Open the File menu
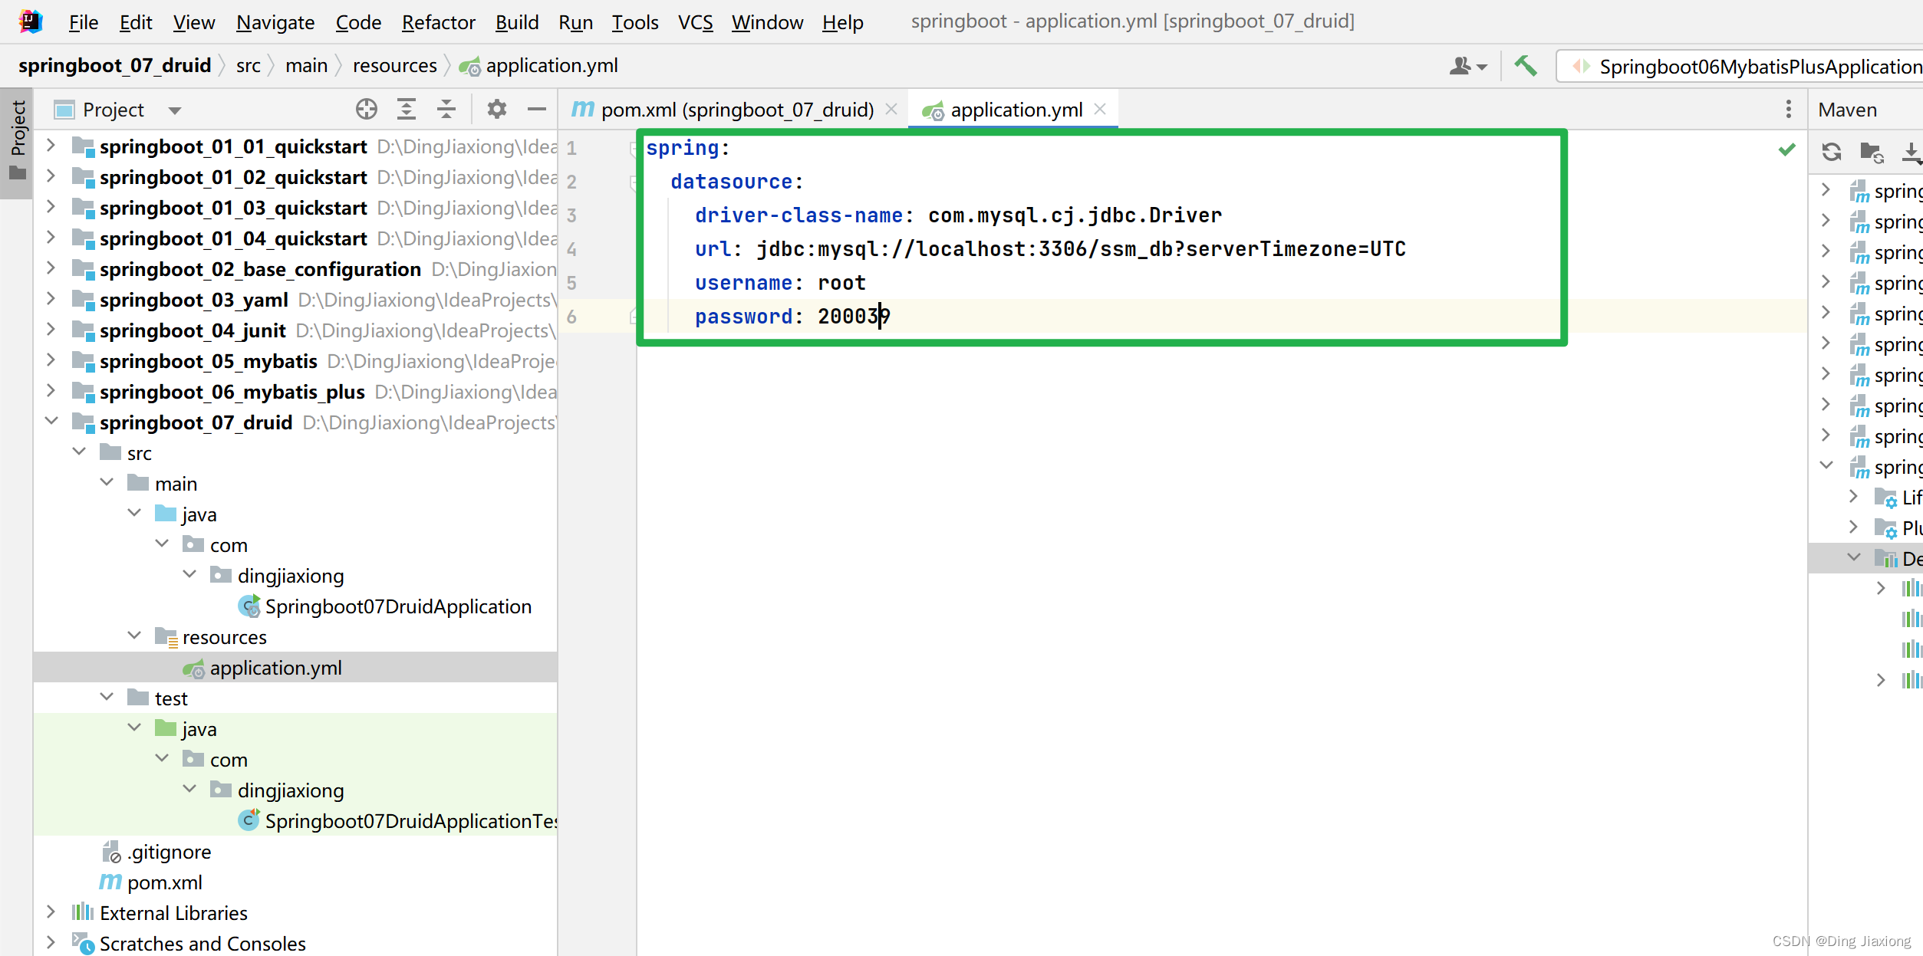This screenshot has width=1923, height=956. tap(84, 22)
